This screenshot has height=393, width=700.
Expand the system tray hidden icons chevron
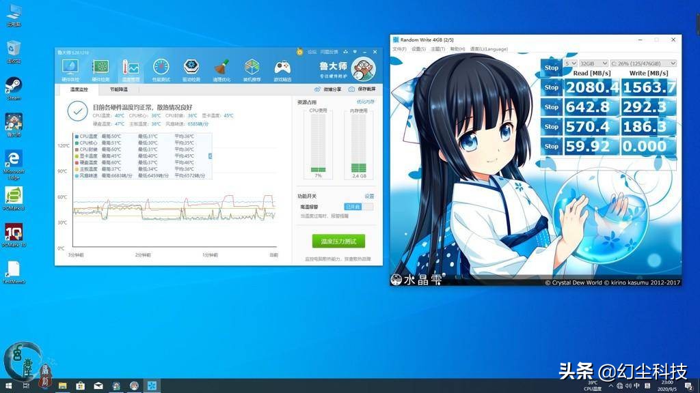610,386
